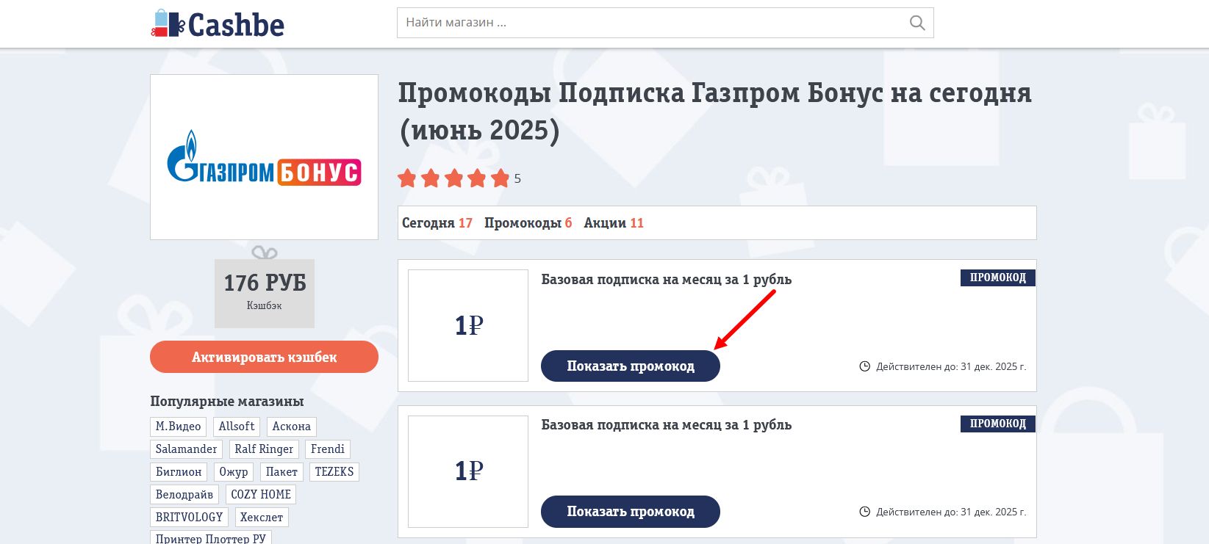Click the 'Промокоды Подписка Газпром Бонус' page heading

[715, 112]
